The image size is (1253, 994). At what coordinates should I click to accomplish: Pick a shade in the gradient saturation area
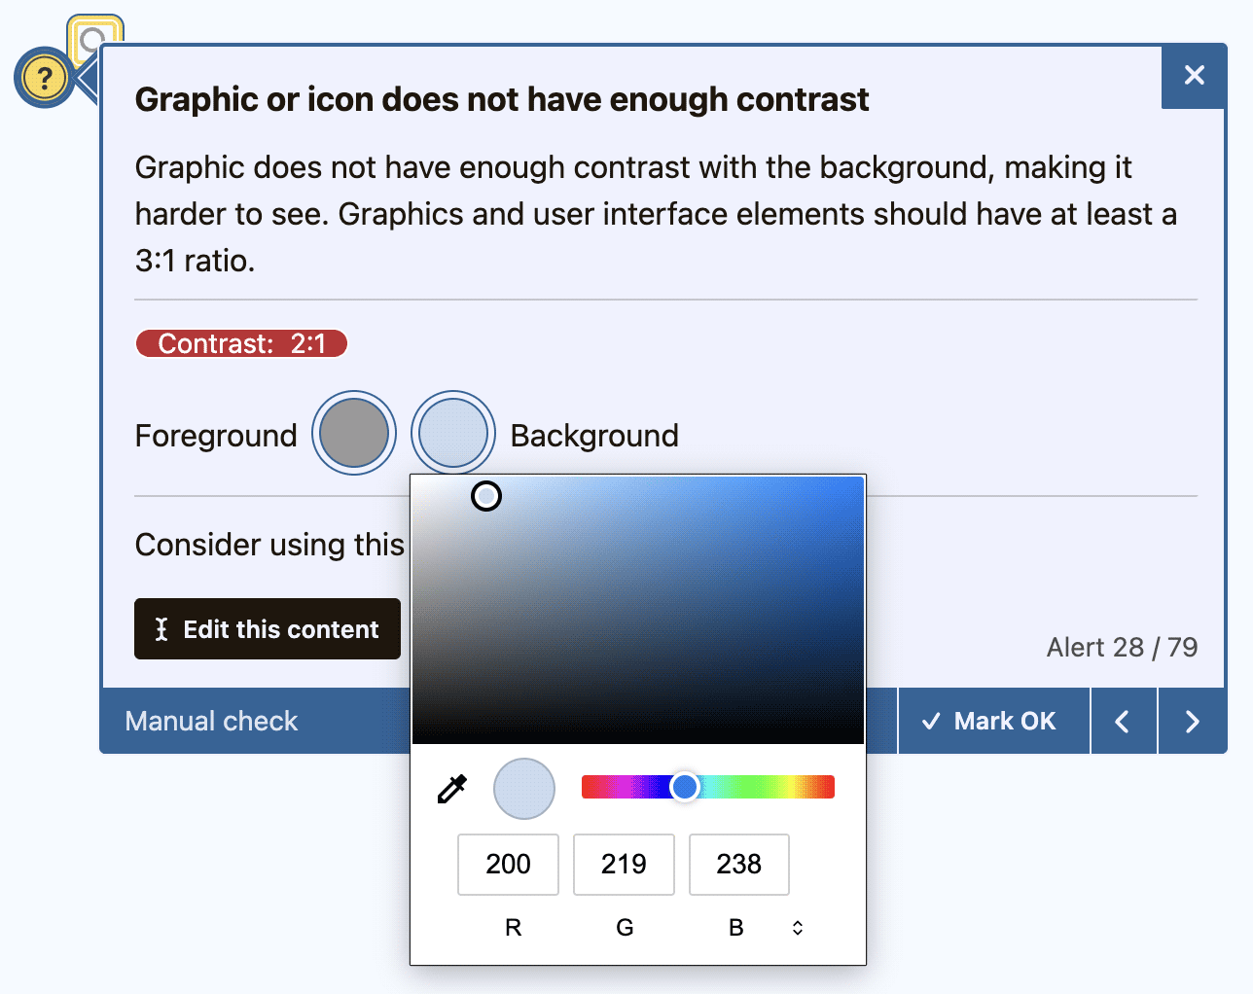coord(638,608)
